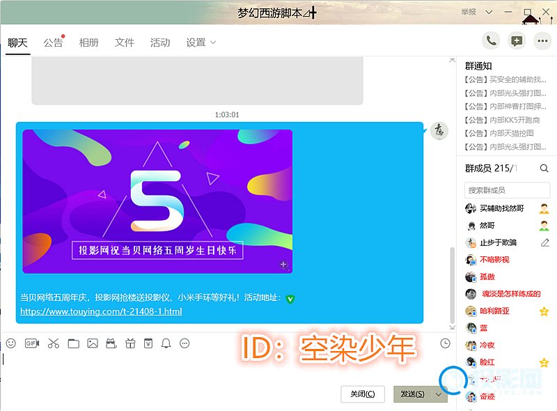This screenshot has width=557, height=411.
Task: Click the star badge beside 哈利路亚
Action: tap(544, 312)
